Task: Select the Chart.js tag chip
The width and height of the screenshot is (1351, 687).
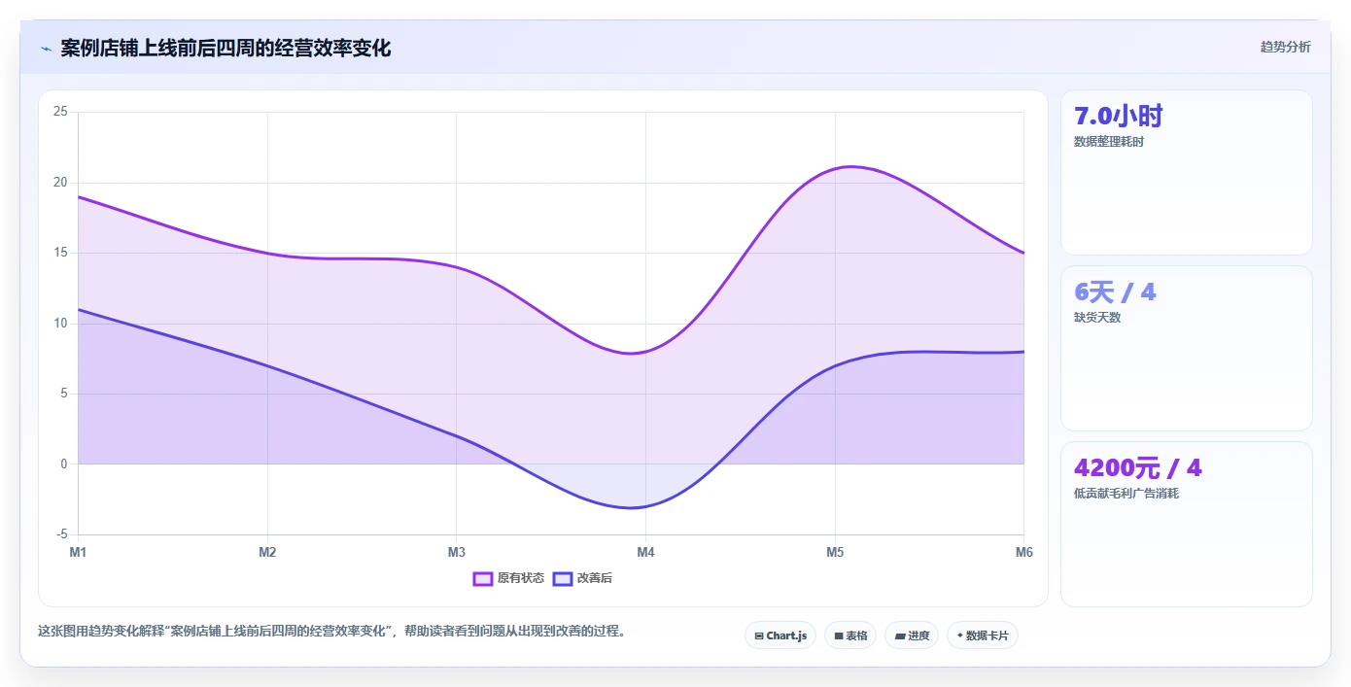Action: (780, 635)
